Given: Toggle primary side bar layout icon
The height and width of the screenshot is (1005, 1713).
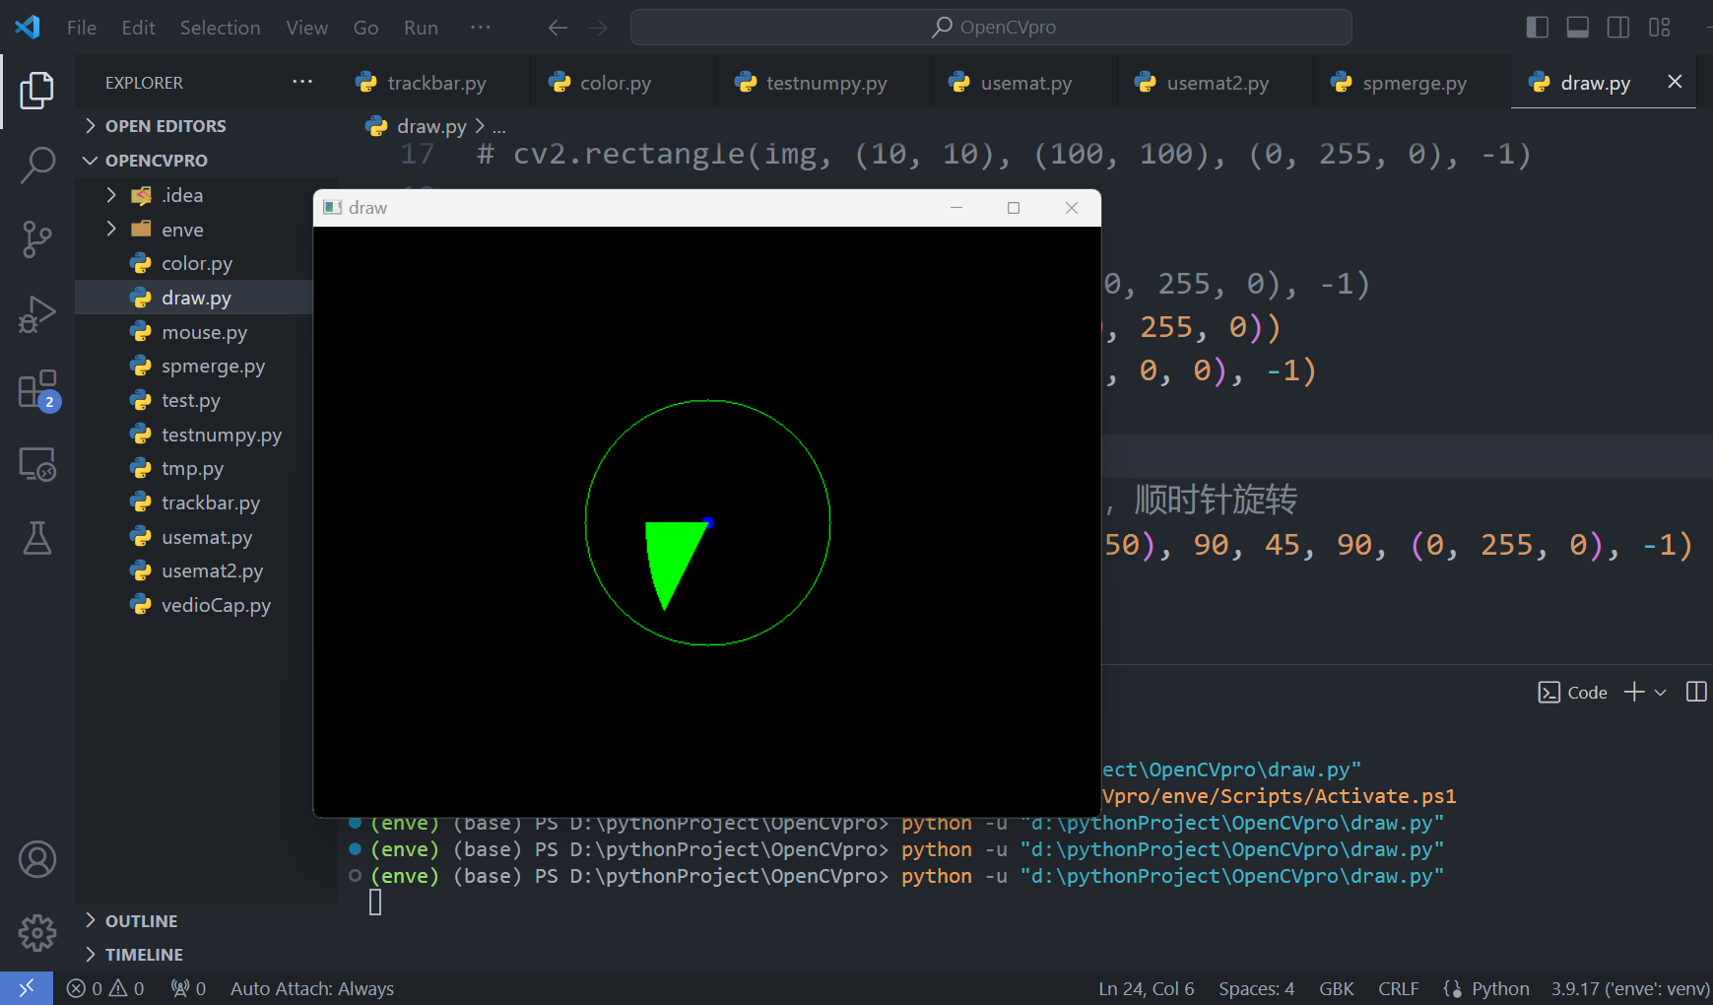Looking at the screenshot, I should (1537, 28).
